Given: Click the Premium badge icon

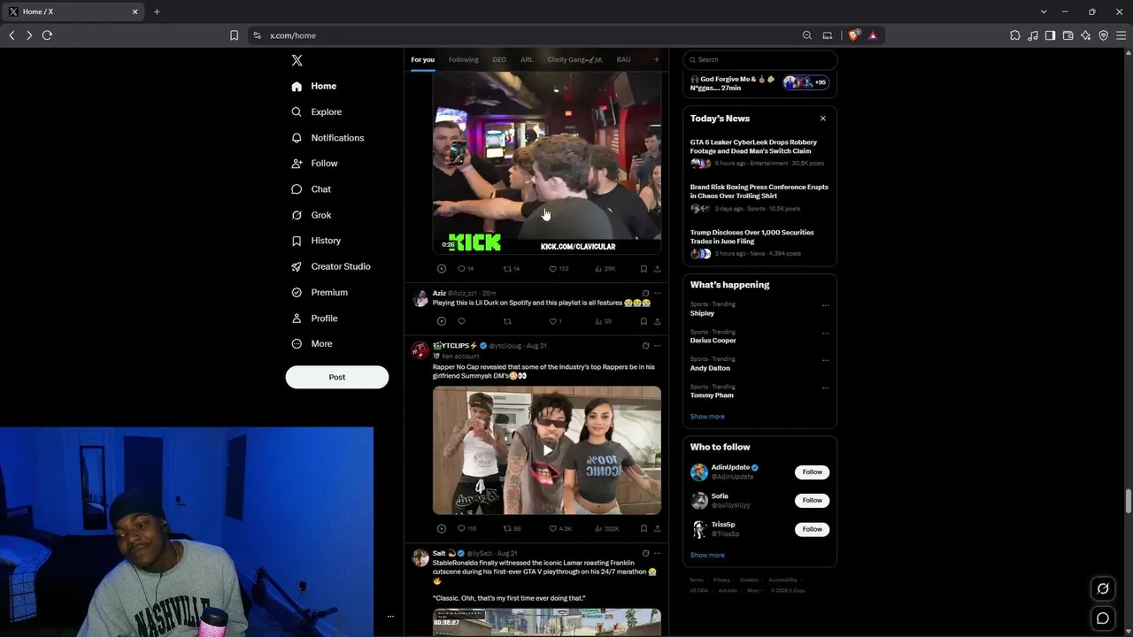Looking at the screenshot, I should pyautogui.click(x=297, y=292).
